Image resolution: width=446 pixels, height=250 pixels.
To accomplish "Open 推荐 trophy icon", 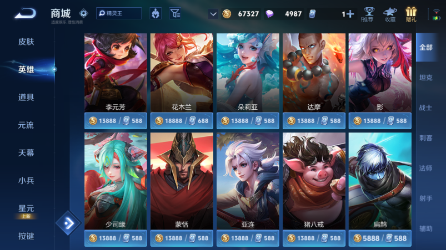I will (x=368, y=14).
